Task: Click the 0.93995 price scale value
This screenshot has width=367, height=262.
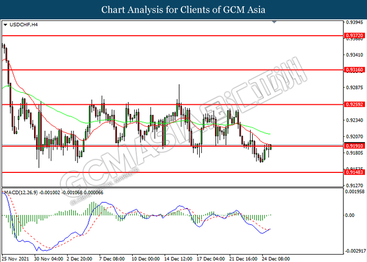Action: [354, 23]
